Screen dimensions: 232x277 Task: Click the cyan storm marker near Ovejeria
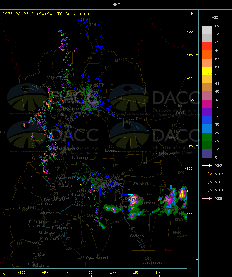click(130, 195)
